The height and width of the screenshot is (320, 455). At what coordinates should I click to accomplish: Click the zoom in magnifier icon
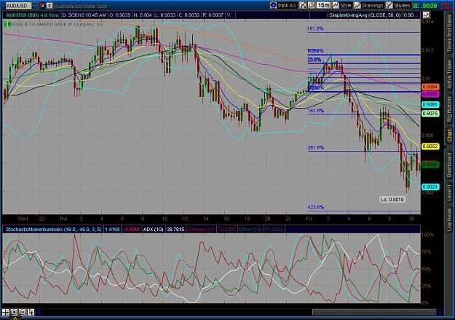(14, 312)
